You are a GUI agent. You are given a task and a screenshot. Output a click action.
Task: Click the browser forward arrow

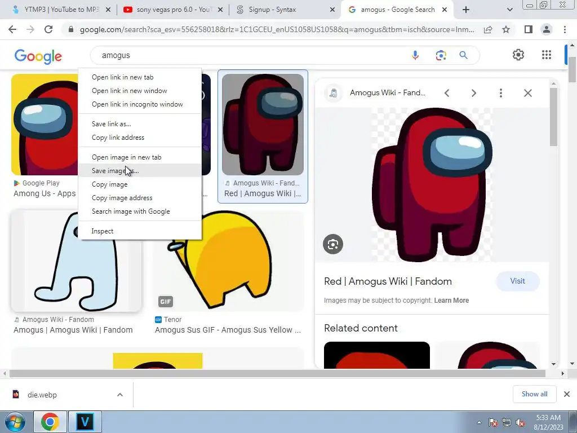click(x=30, y=29)
